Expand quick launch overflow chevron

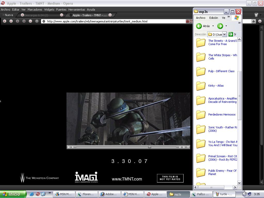click(49, 193)
